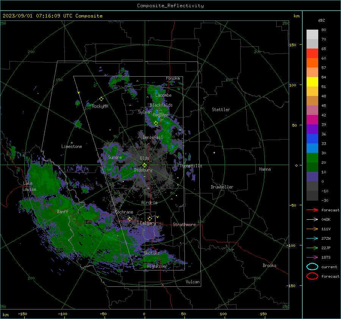Click the Calgary city label
This screenshot has height=319, width=341.
click(148, 223)
